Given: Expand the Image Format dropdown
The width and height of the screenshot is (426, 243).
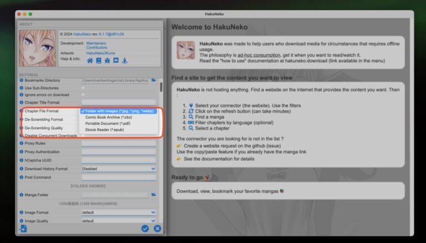Looking at the screenshot, I should (119, 212).
